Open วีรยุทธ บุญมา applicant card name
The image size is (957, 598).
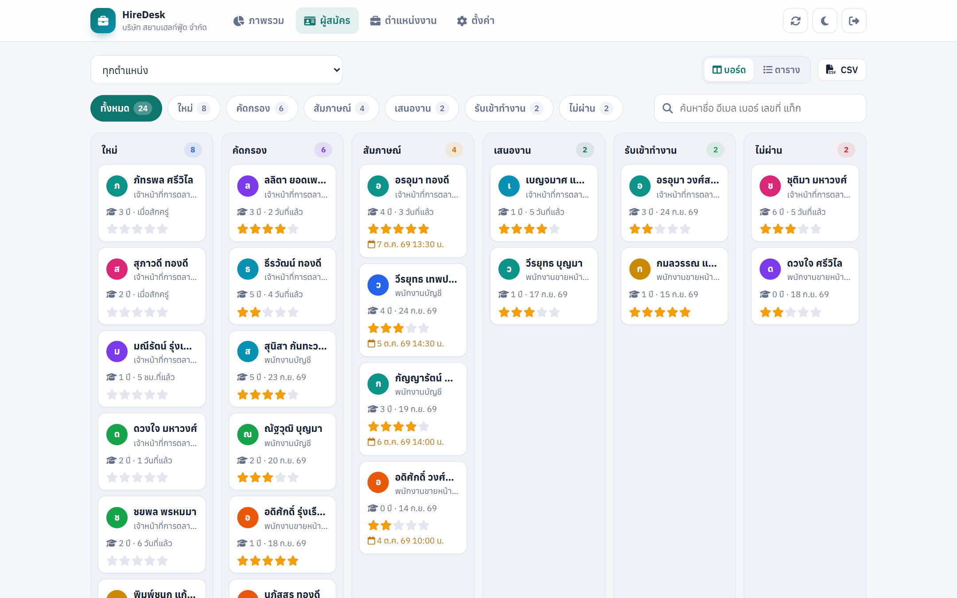(554, 263)
